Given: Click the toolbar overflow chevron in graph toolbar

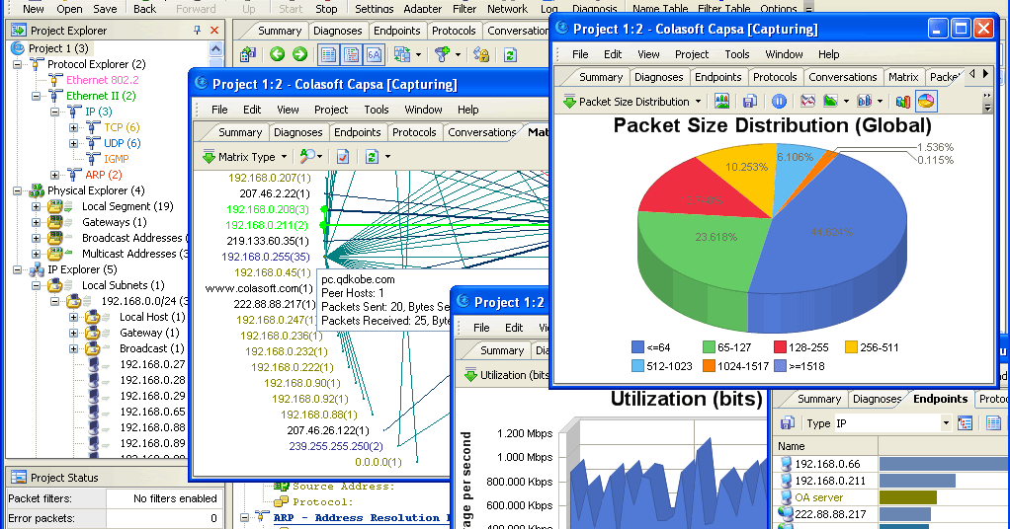Looking at the screenshot, I should click(987, 96).
